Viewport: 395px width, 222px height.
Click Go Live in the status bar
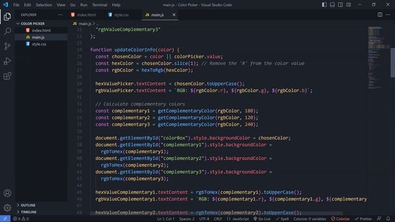[x=262, y=219]
